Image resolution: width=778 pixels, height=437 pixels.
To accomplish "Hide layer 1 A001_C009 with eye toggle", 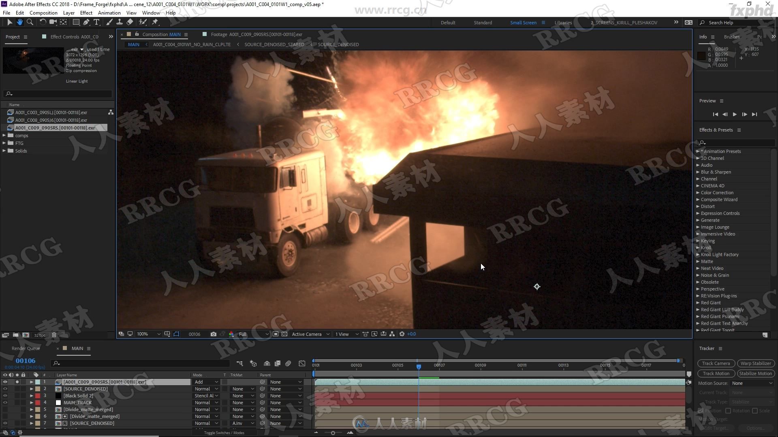I will [5, 382].
